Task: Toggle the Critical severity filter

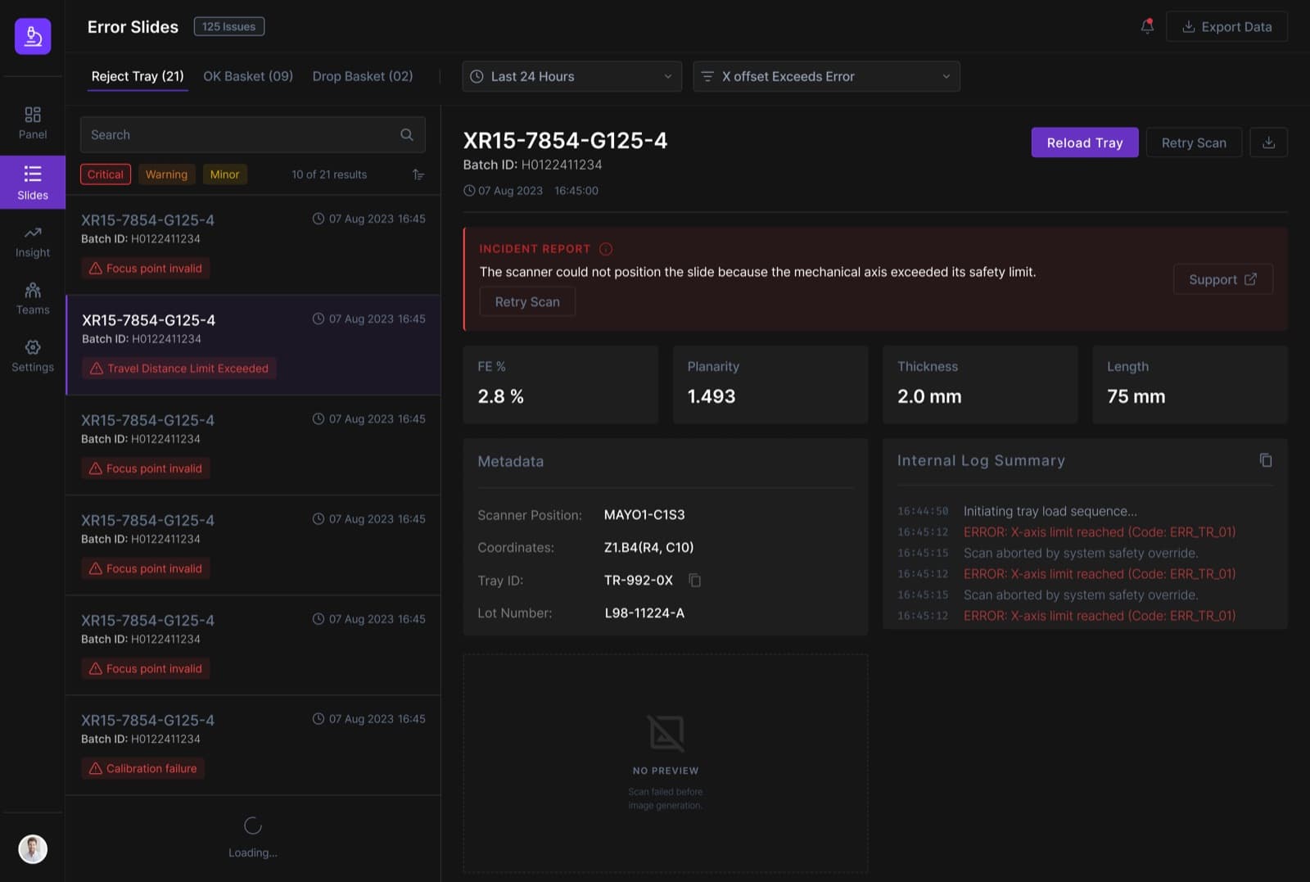Action: (x=106, y=174)
